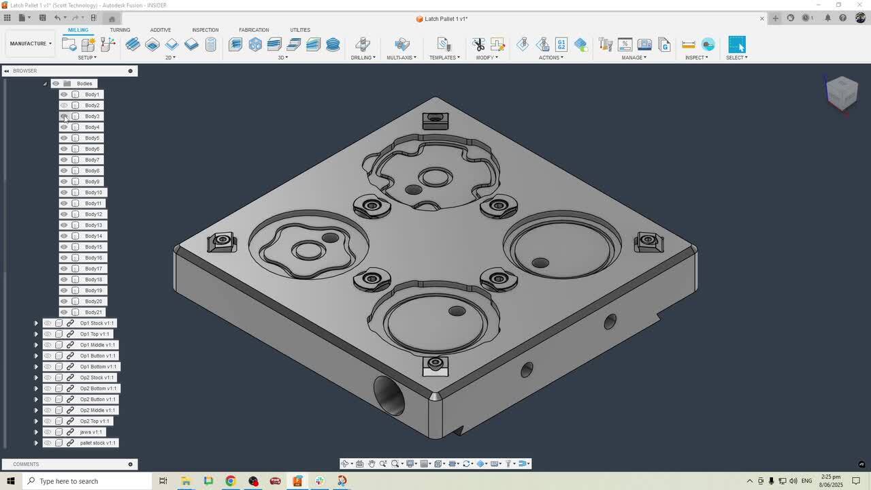
Task: Click the Pan hand icon in navigation bar
Action: click(372, 463)
